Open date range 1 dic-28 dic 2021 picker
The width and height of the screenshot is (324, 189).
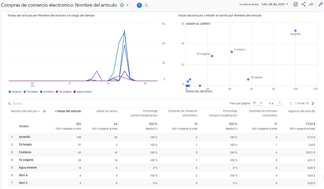tap(275, 4)
